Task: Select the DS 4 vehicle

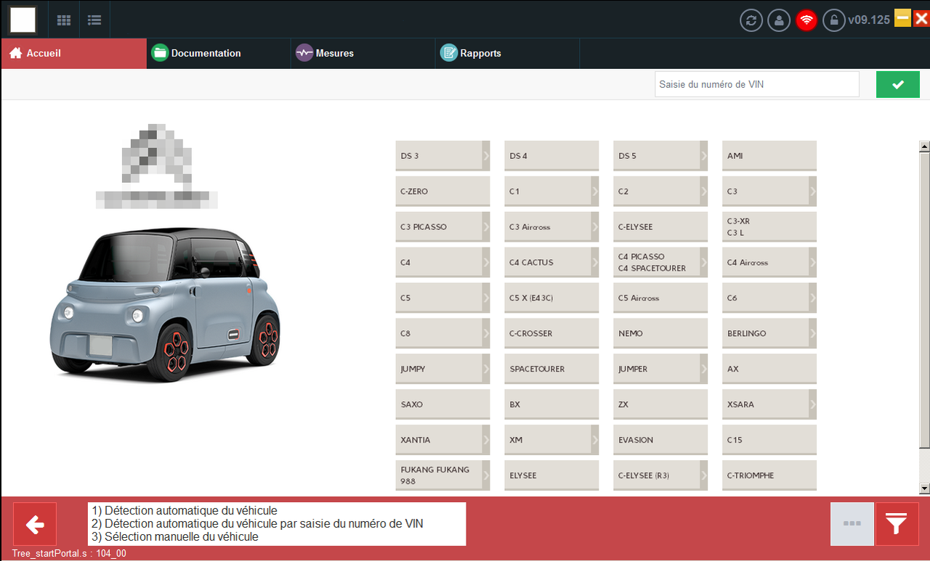Action: (551, 156)
